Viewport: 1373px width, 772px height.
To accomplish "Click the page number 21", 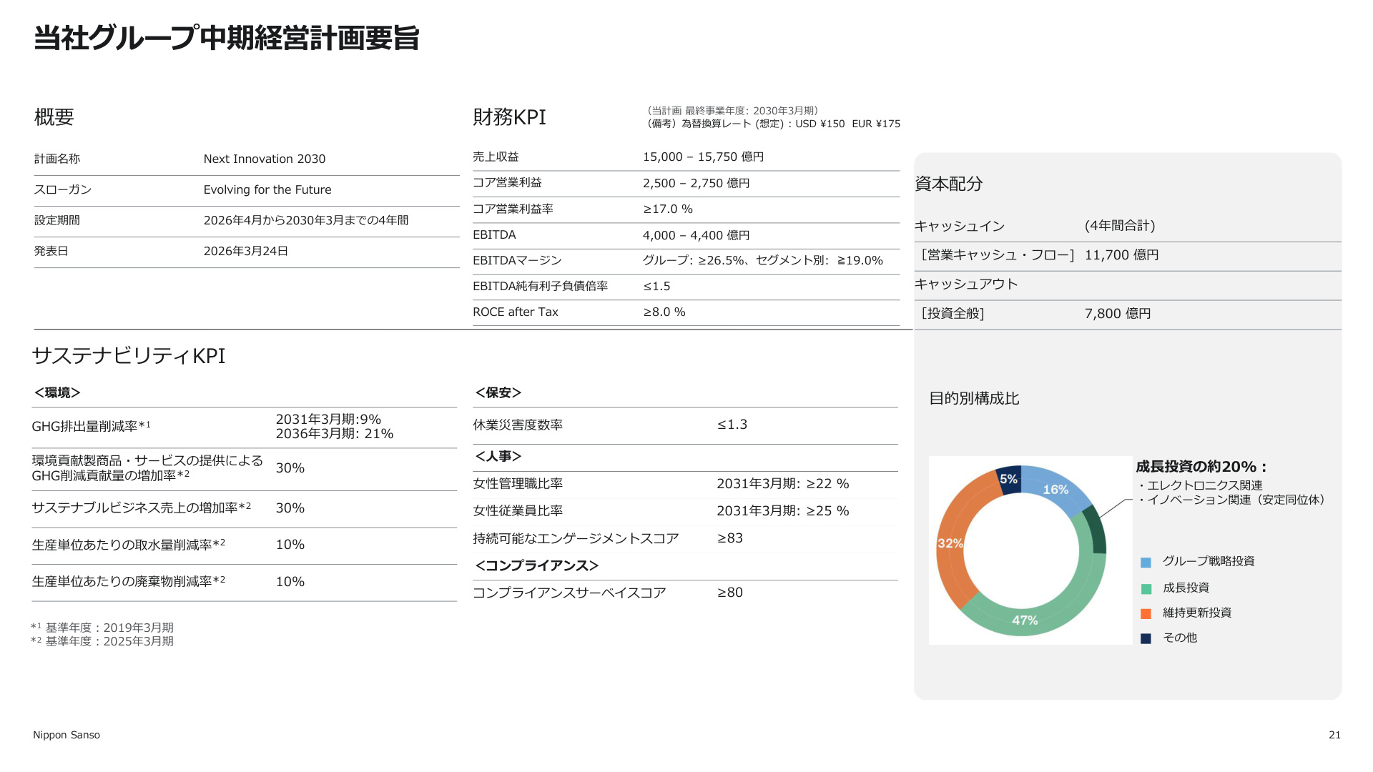I will click(1334, 735).
